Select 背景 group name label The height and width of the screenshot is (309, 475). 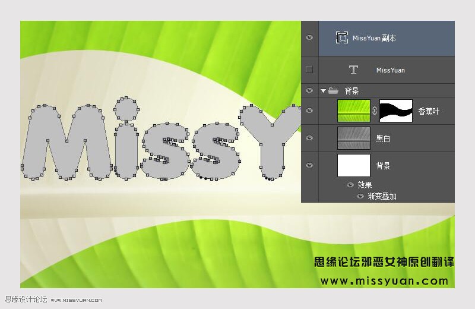(x=351, y=91)
